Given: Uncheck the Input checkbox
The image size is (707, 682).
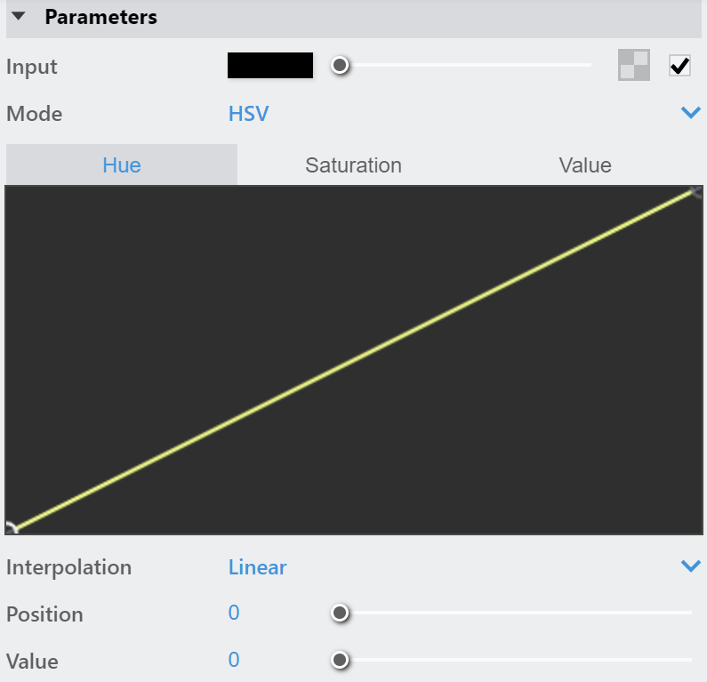Looking at the screenshot, I should [679, 66].
